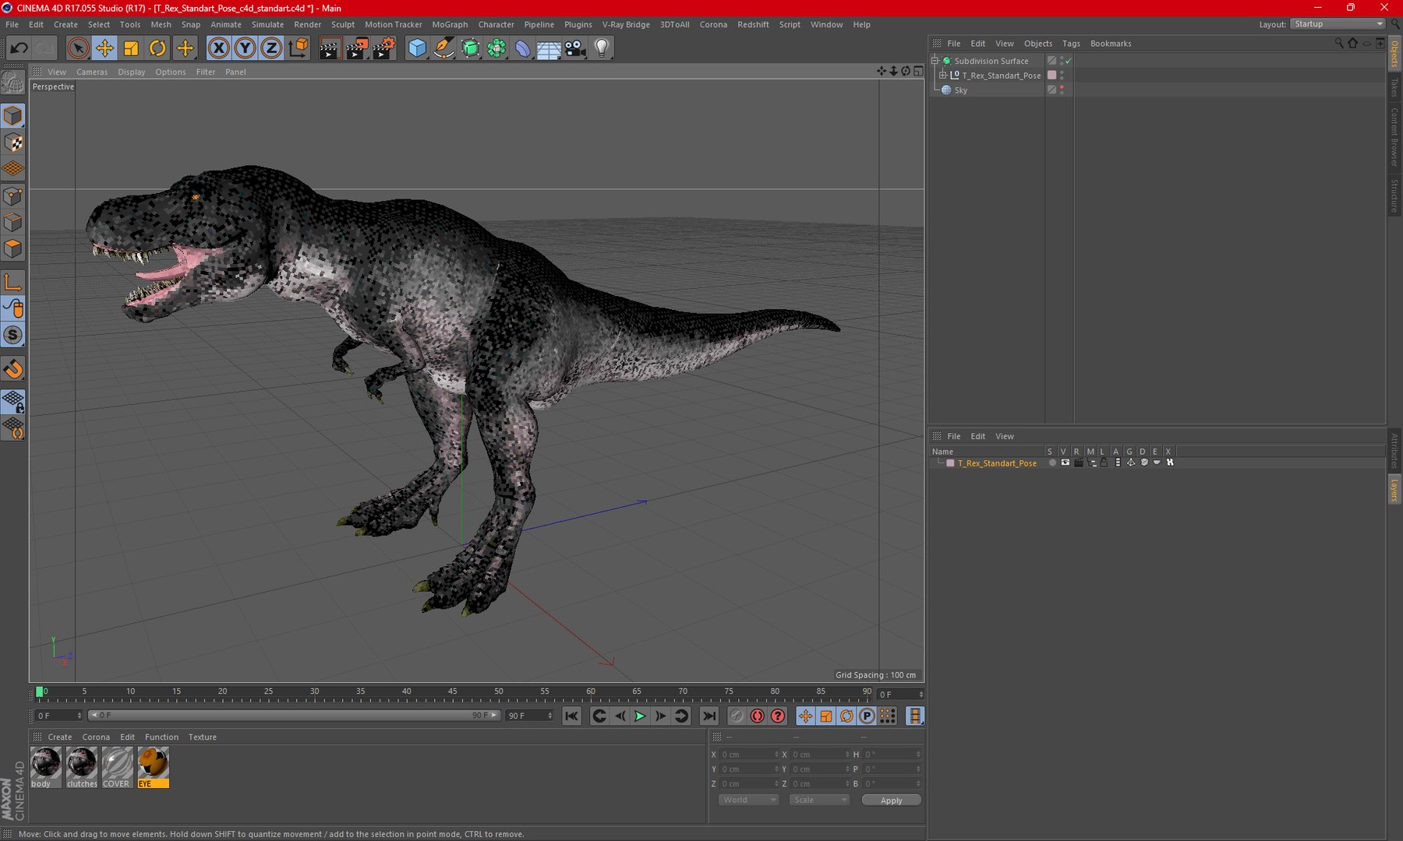Toggle T_Rex_Standart_Pose visibility dots
This screenshot has height=841, width=1403.
(x=1062, y=76)
